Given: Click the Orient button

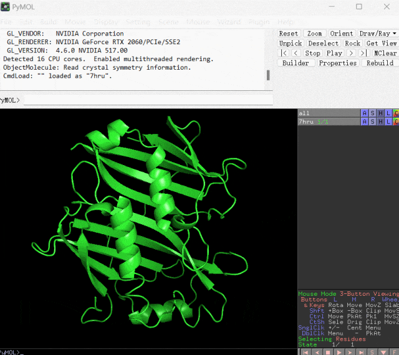Looking at the screenshot, I should pyautogui.click(x=341, y=34).
